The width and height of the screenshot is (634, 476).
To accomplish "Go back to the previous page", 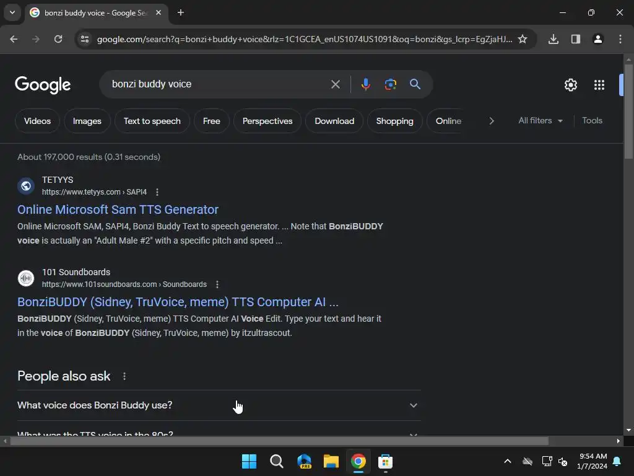I will click(14, 39).
